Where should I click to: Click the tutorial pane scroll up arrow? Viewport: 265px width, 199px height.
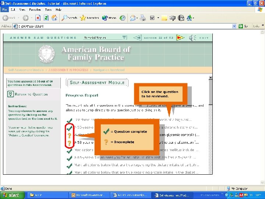(211, 78)
